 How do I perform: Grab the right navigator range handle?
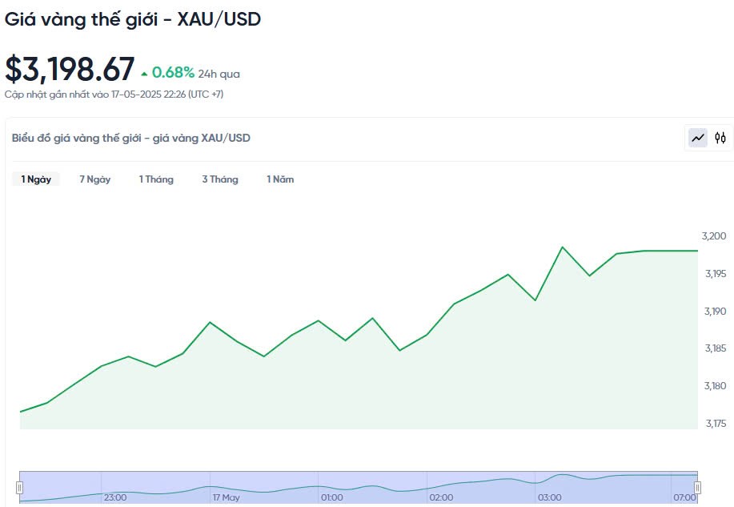[697, 487]
